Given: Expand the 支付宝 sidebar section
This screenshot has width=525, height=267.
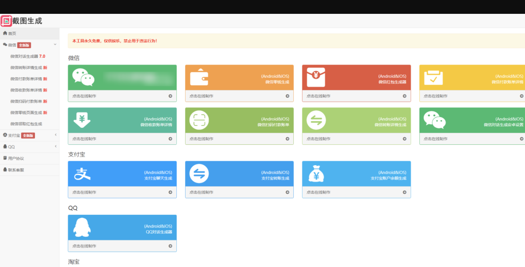Looking at the screenshot, I should click(55, 135).
